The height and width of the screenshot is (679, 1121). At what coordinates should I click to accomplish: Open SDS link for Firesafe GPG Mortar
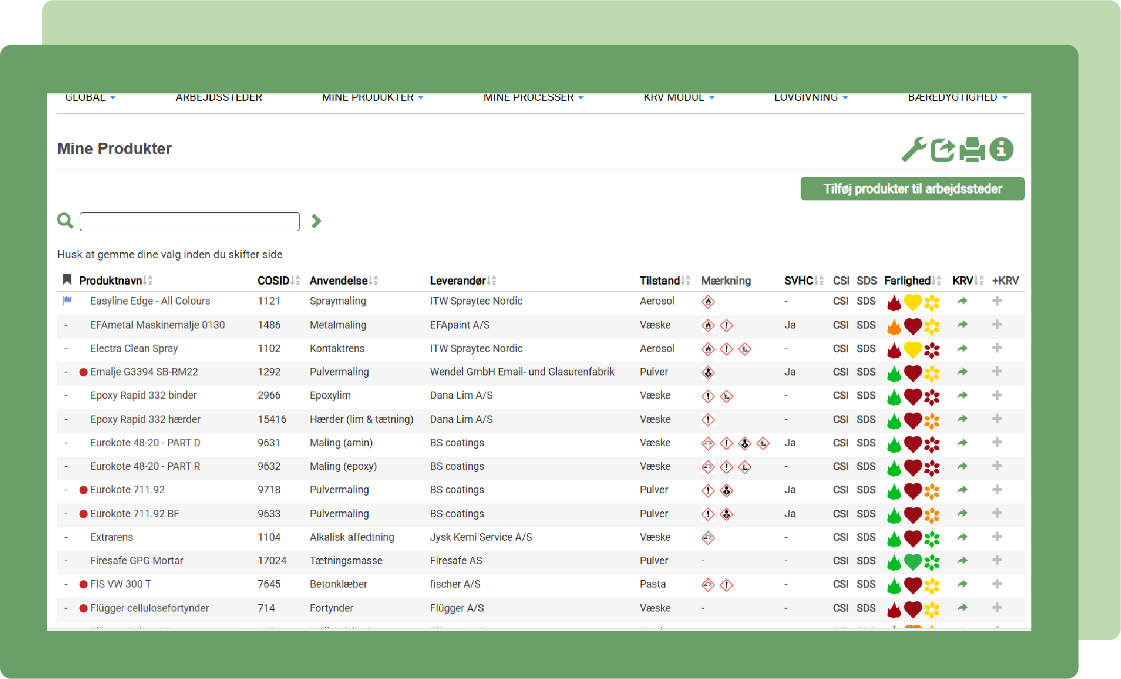(866, 561)
